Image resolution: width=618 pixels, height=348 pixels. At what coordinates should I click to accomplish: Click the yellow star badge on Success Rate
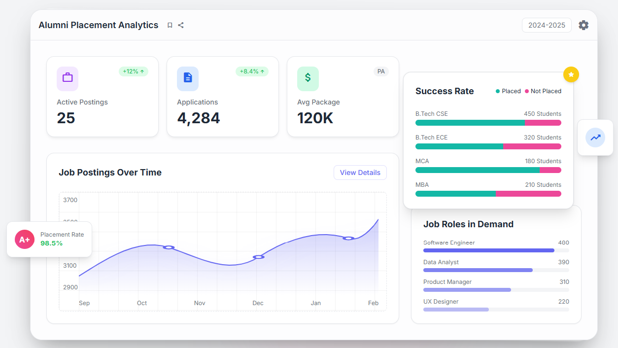click(571, 74)
